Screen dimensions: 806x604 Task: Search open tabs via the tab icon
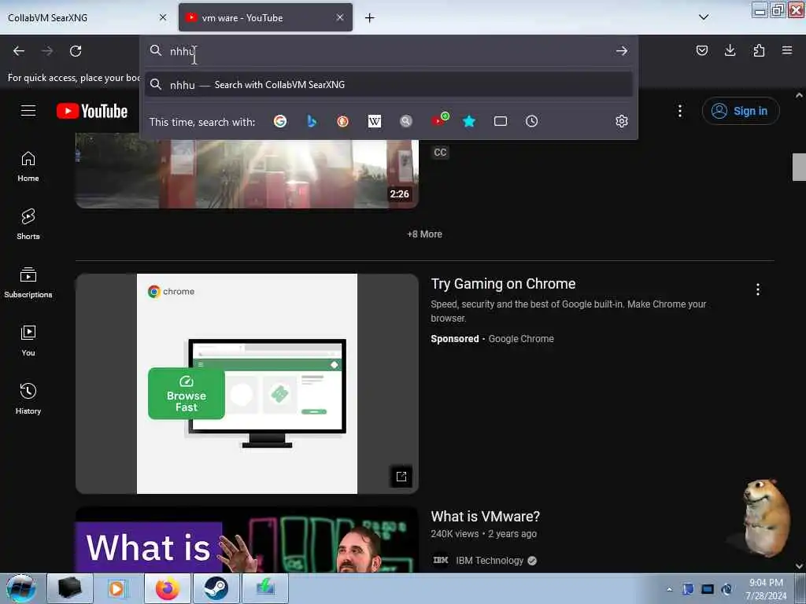(500, 121)
